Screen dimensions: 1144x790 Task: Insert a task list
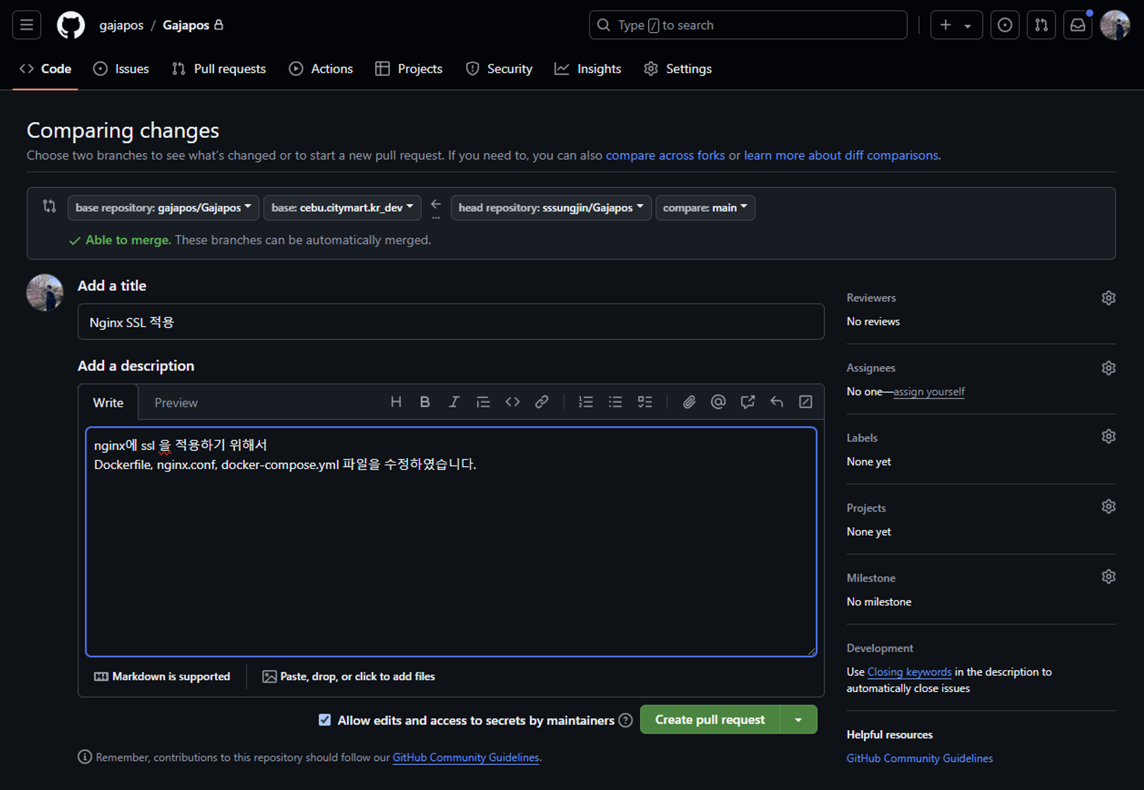click(645, 402)
